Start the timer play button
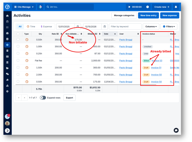192x142 pixels. pyautogui.click(x=129, y=7)
